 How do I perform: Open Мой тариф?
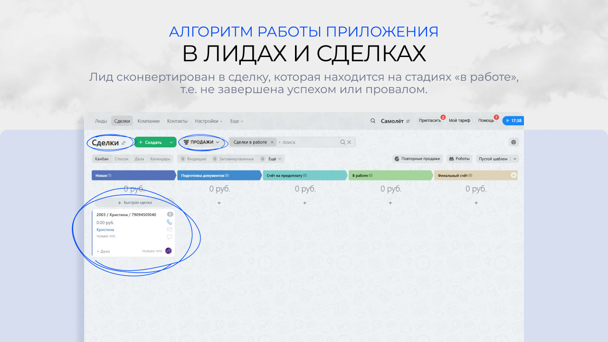(x=459, y=121)
